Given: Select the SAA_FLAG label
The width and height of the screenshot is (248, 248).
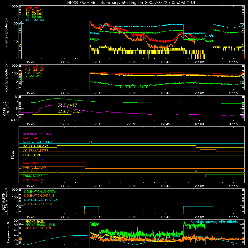Looking at the screenshot, I should tap(30, 163).
